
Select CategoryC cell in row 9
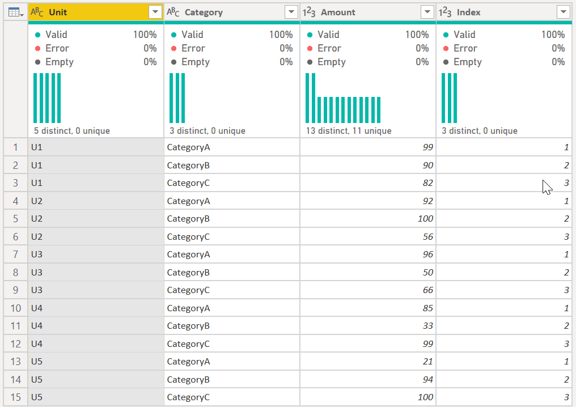click(x=232, y=290)
